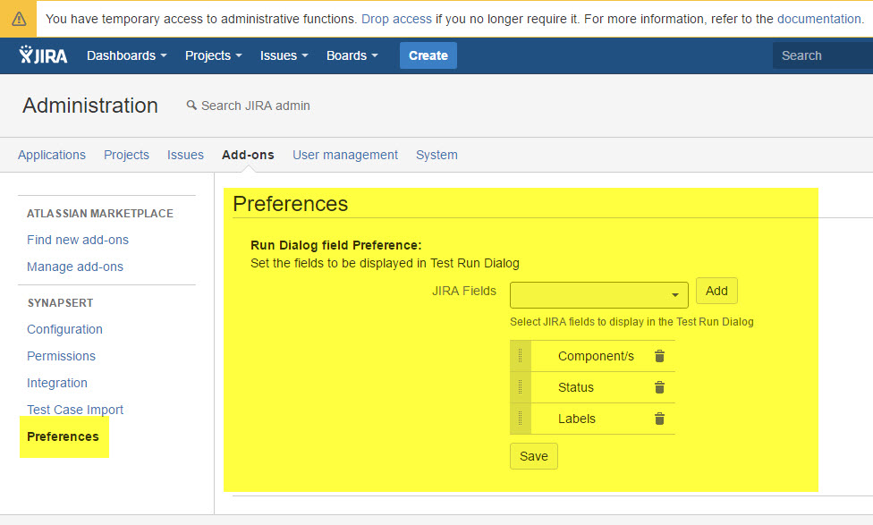Viewport: 873px width, 525px height.
Task: Click the warning triangle icon in banner
Action: 19,19
